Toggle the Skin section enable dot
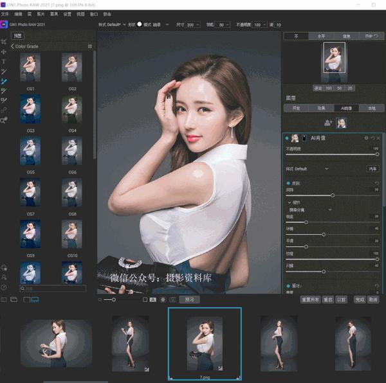The image size is (386, 383). tap(288, 183)
